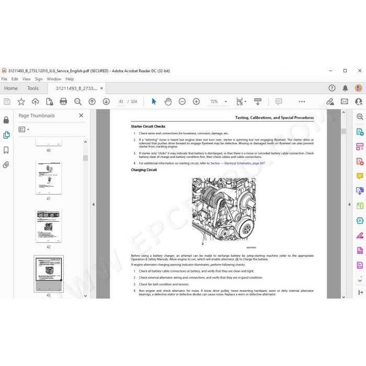Click the Starter Circuit Checks heading
This screenshot has height=366, width=366.
(x=148, y=127)
